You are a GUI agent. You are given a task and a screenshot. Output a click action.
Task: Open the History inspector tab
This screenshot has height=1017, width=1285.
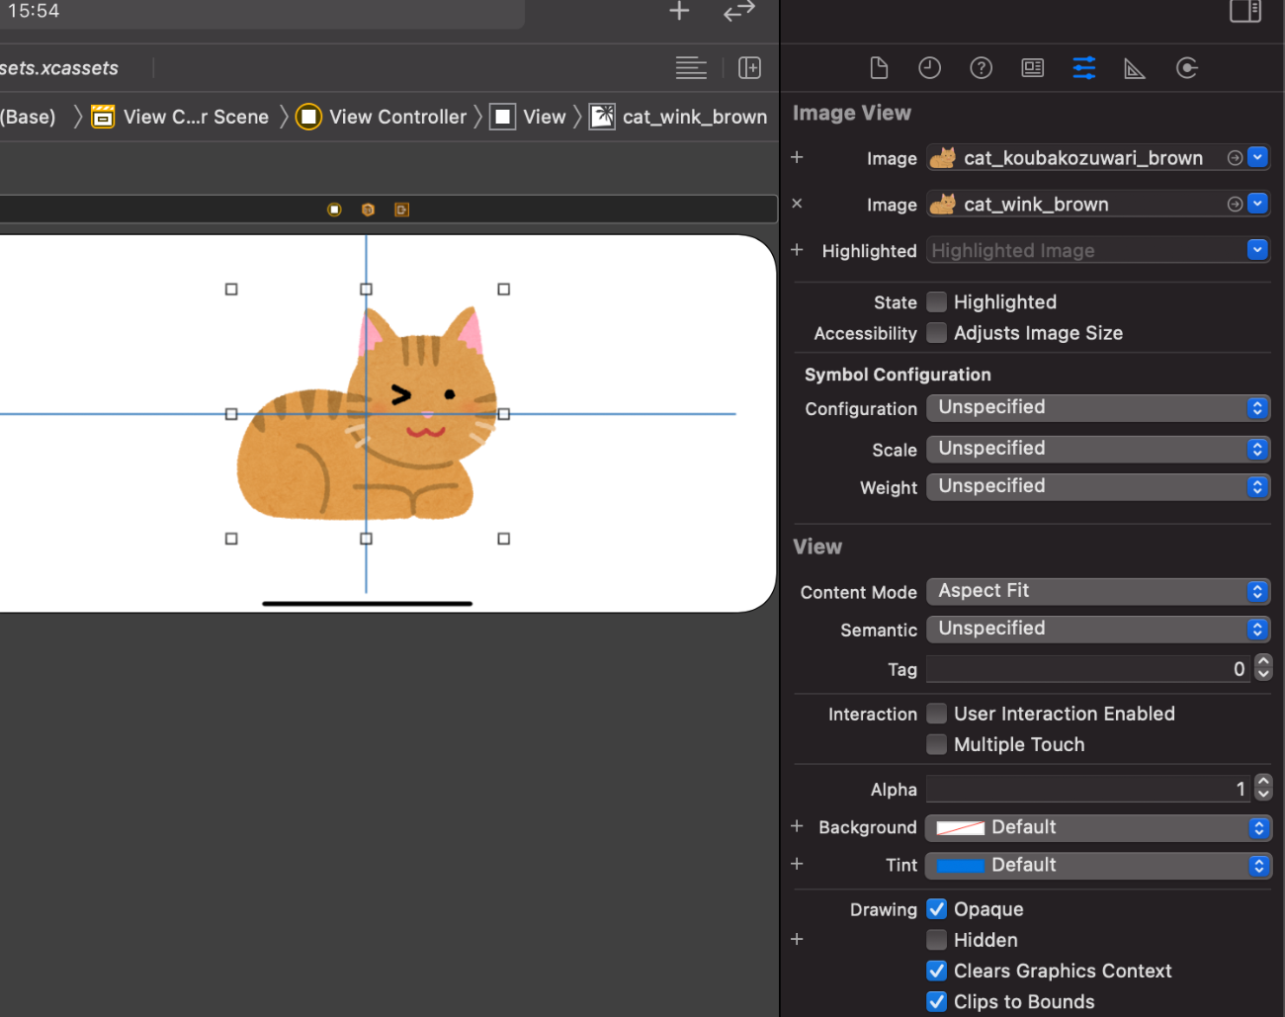tap(929, 68)
